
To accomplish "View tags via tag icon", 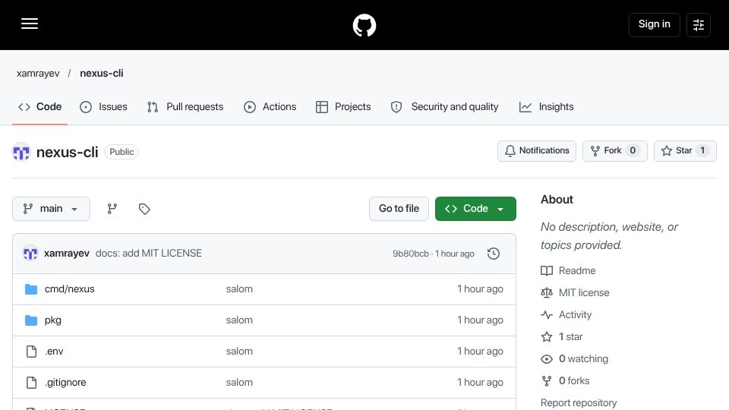I will 144,209.
